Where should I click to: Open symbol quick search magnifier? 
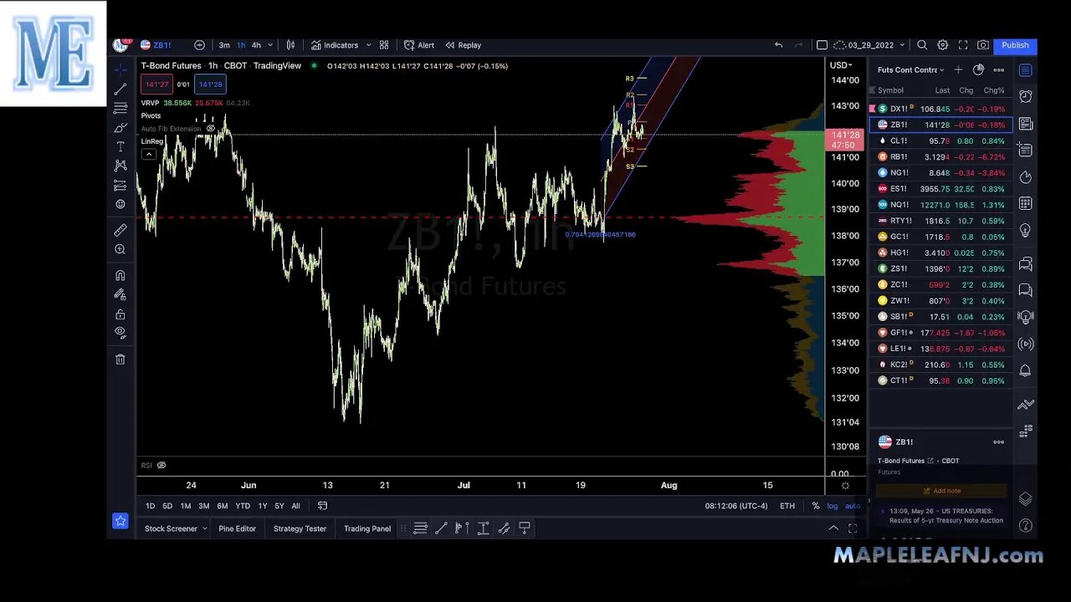[922, 45]
